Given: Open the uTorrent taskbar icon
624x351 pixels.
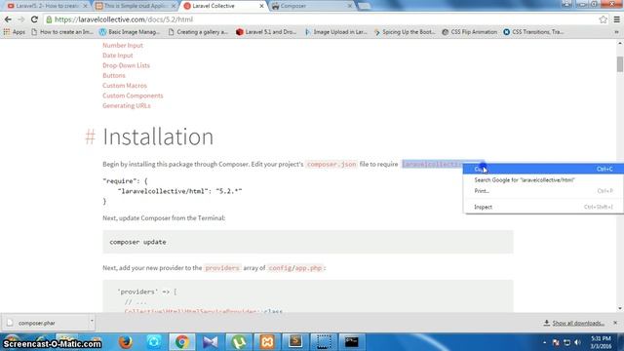Looking at the screenshot, I should [239, 342].
